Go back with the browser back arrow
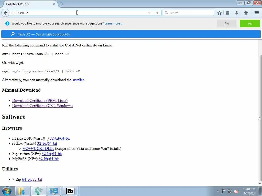Viewport: 262px width, 196px height. coord(5,13)
